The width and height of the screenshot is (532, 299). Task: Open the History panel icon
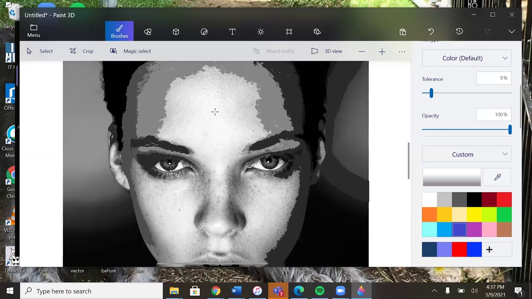[x=459, y=32]
